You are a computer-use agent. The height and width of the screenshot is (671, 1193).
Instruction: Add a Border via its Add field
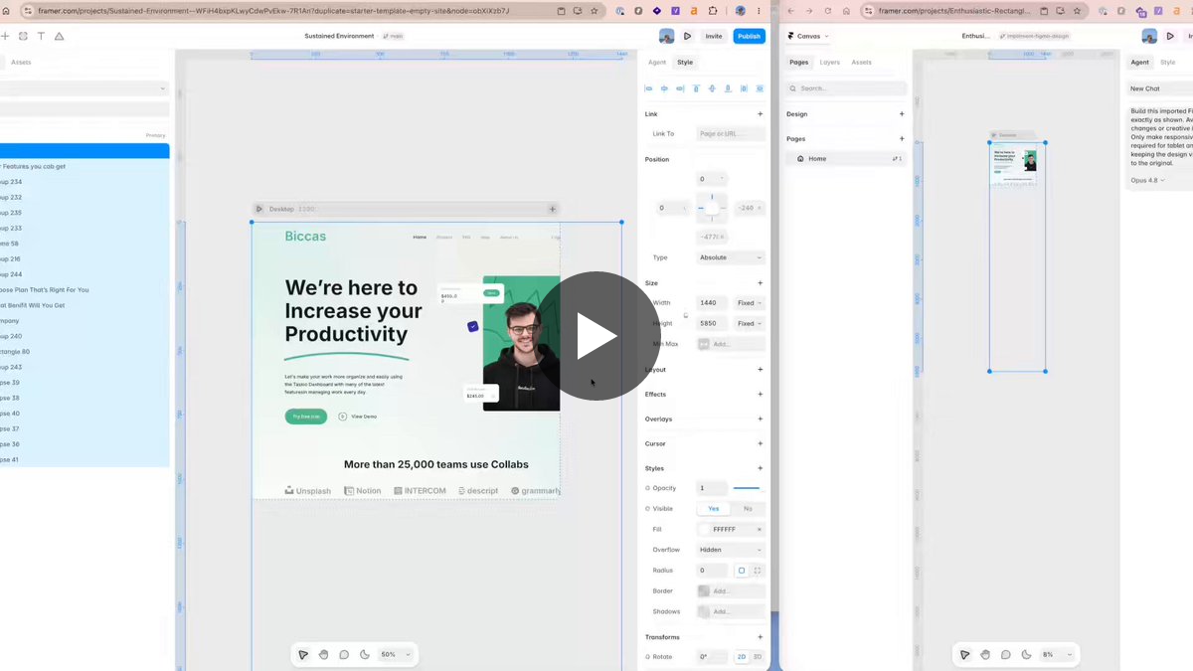tap(731, 591)
